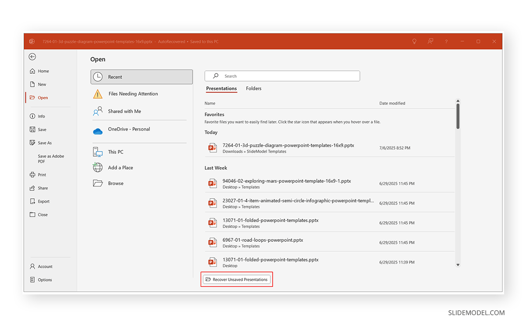Click inside the Search field
Screen dimensions: 526x326
tap(282, 75)
